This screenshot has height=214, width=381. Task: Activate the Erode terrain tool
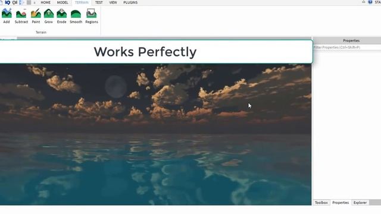pyautogui.click(x=61, y=16)
